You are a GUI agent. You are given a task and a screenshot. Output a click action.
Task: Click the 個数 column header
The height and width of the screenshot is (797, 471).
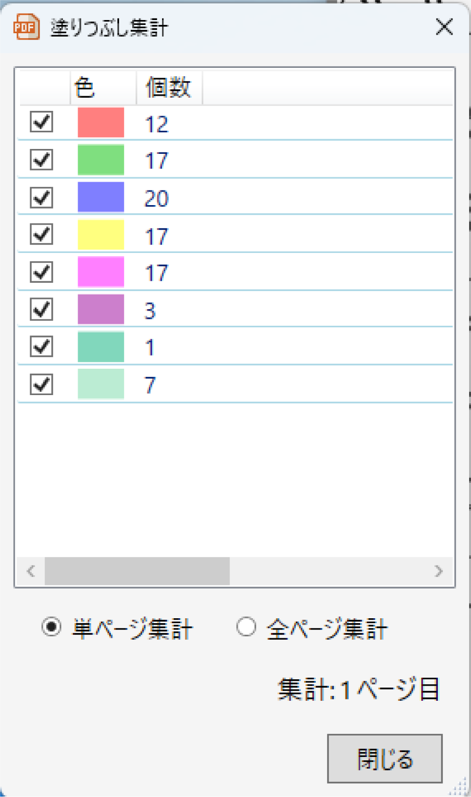[169, 88]
